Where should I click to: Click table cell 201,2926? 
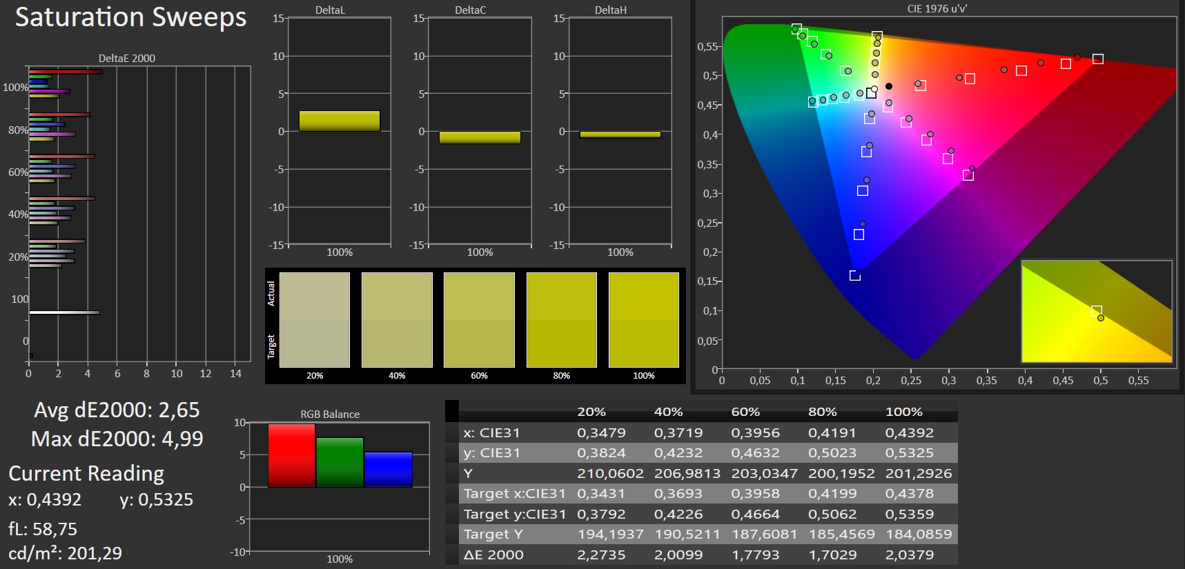[919, 474]
